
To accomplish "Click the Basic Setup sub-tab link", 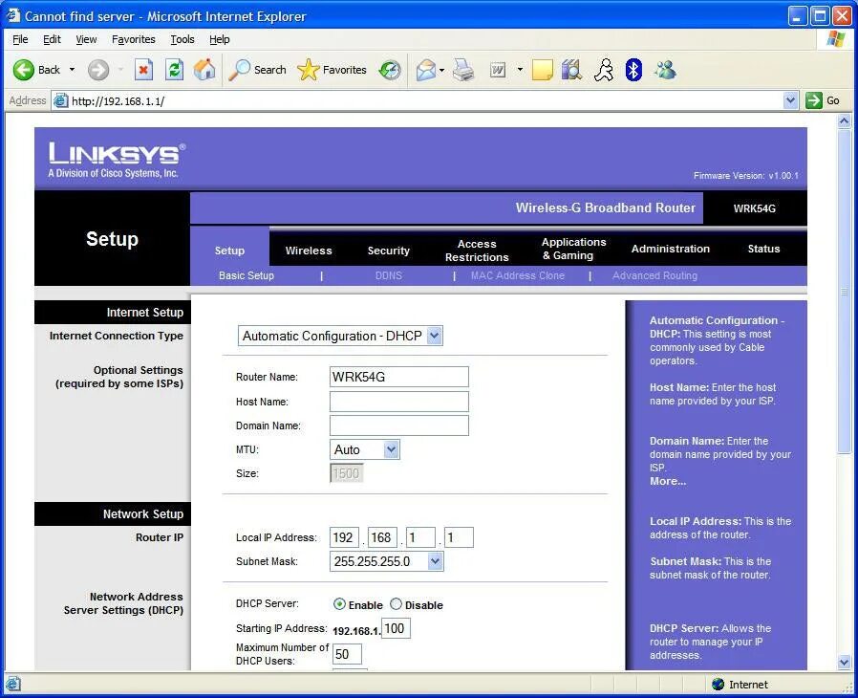I will [247, 275].
